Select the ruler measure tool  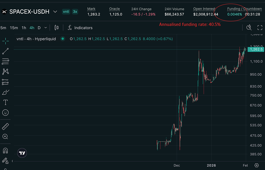tap(5, 127)
